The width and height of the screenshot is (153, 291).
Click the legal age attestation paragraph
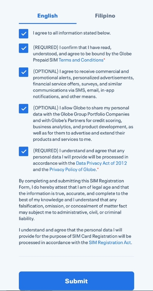pos(74,200)
